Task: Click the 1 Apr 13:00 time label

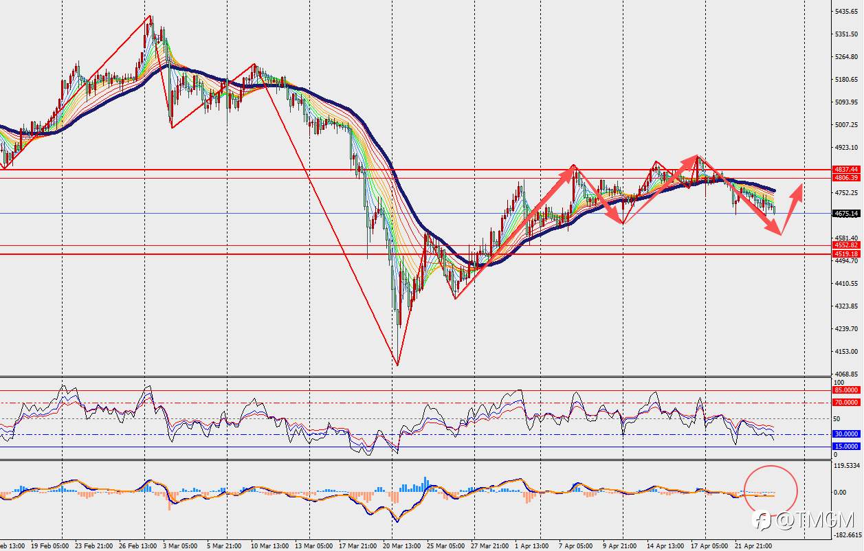Action: pyautogui.click(x=532, y=546)
